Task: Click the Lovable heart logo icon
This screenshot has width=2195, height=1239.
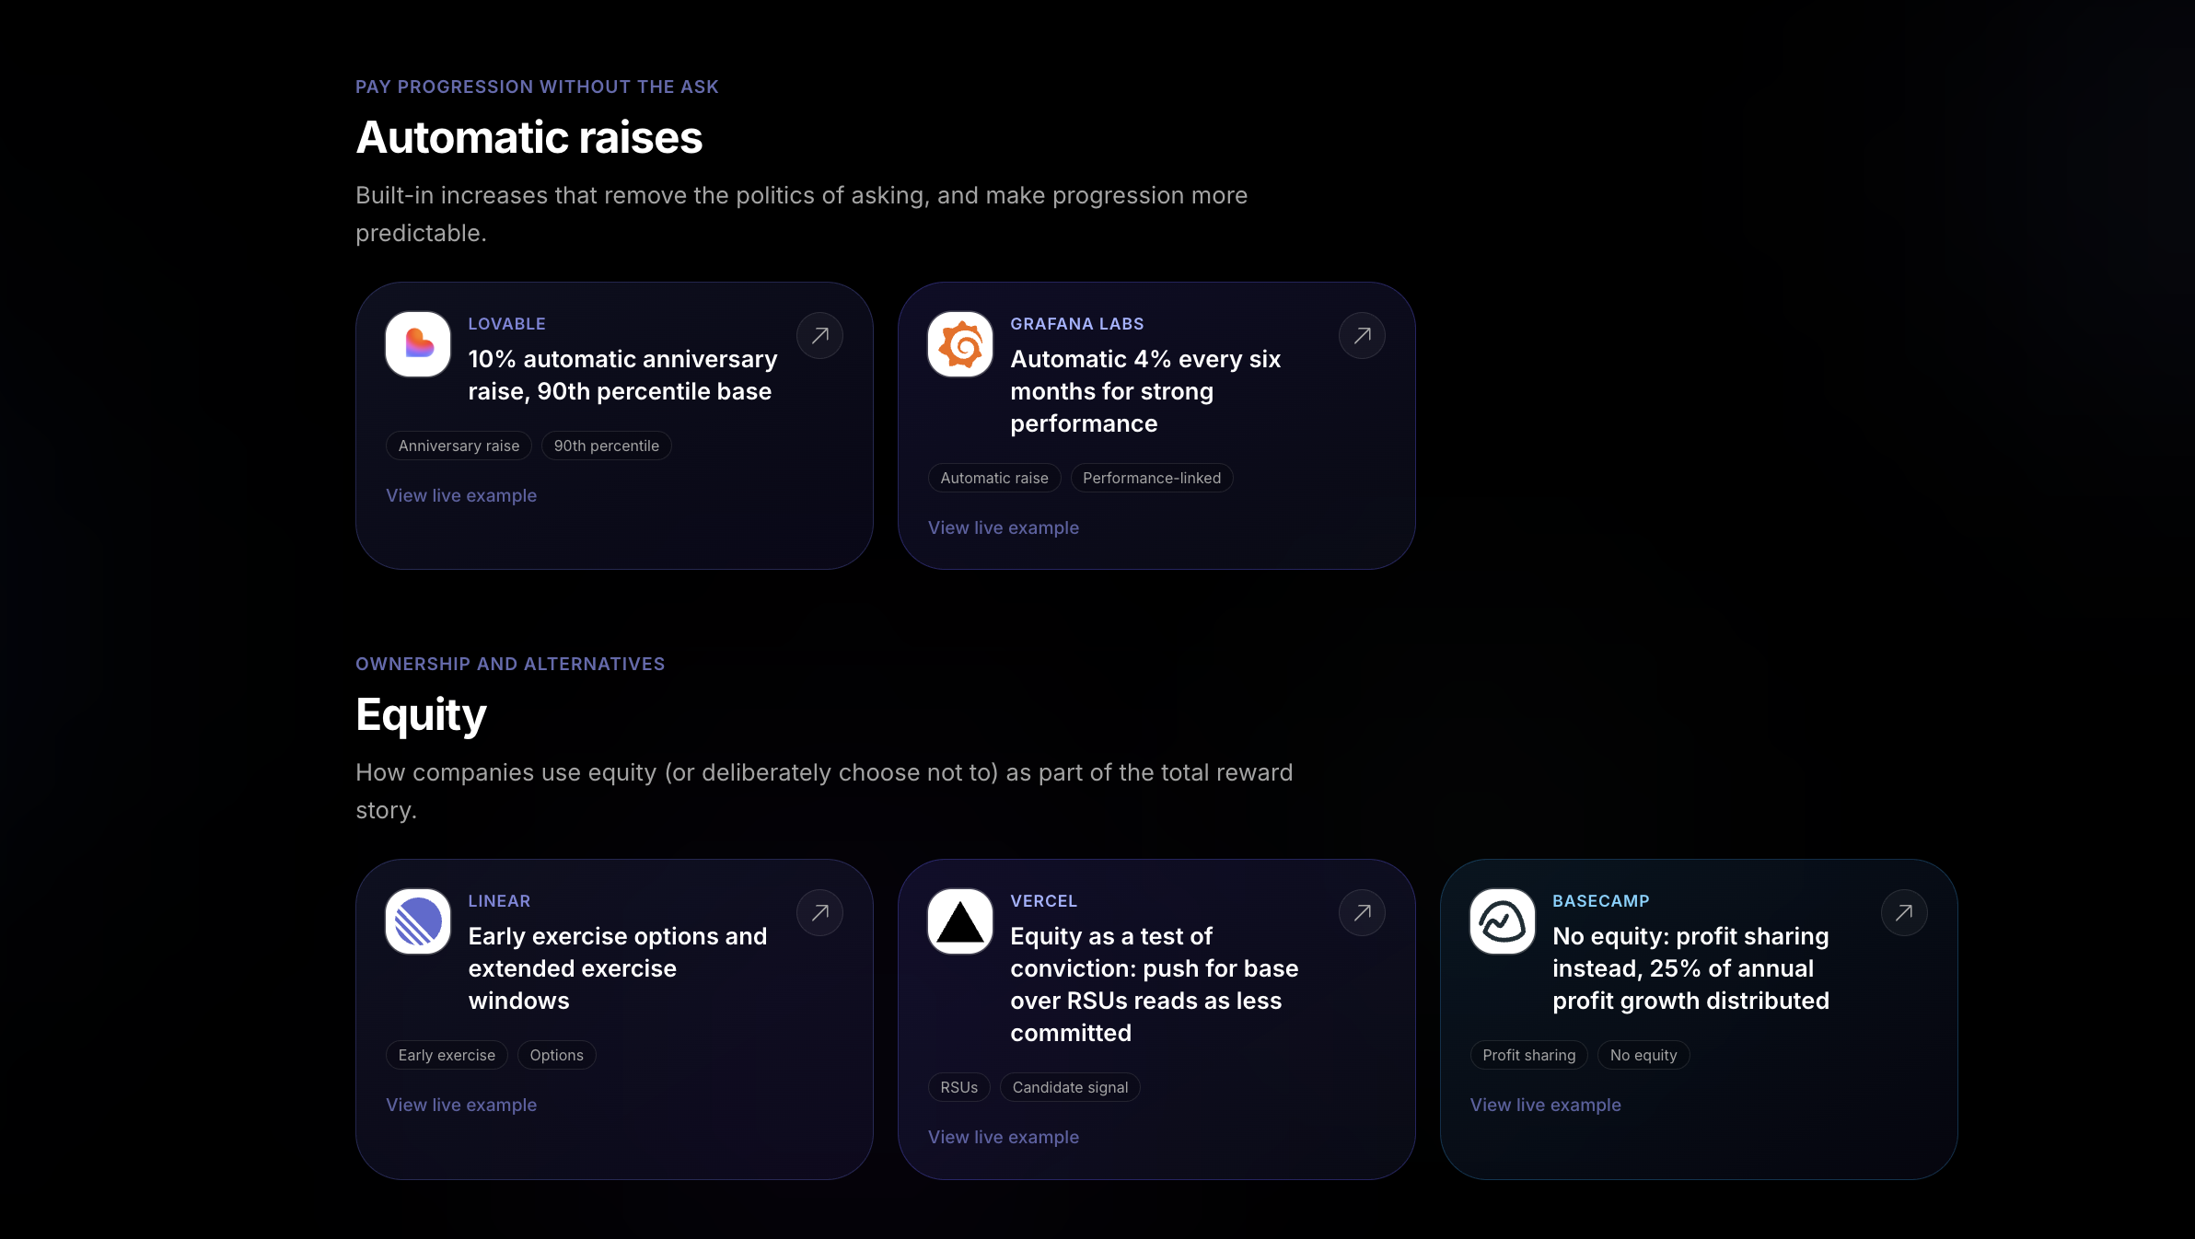Action: pyautogui.click(x=418, y=344)
